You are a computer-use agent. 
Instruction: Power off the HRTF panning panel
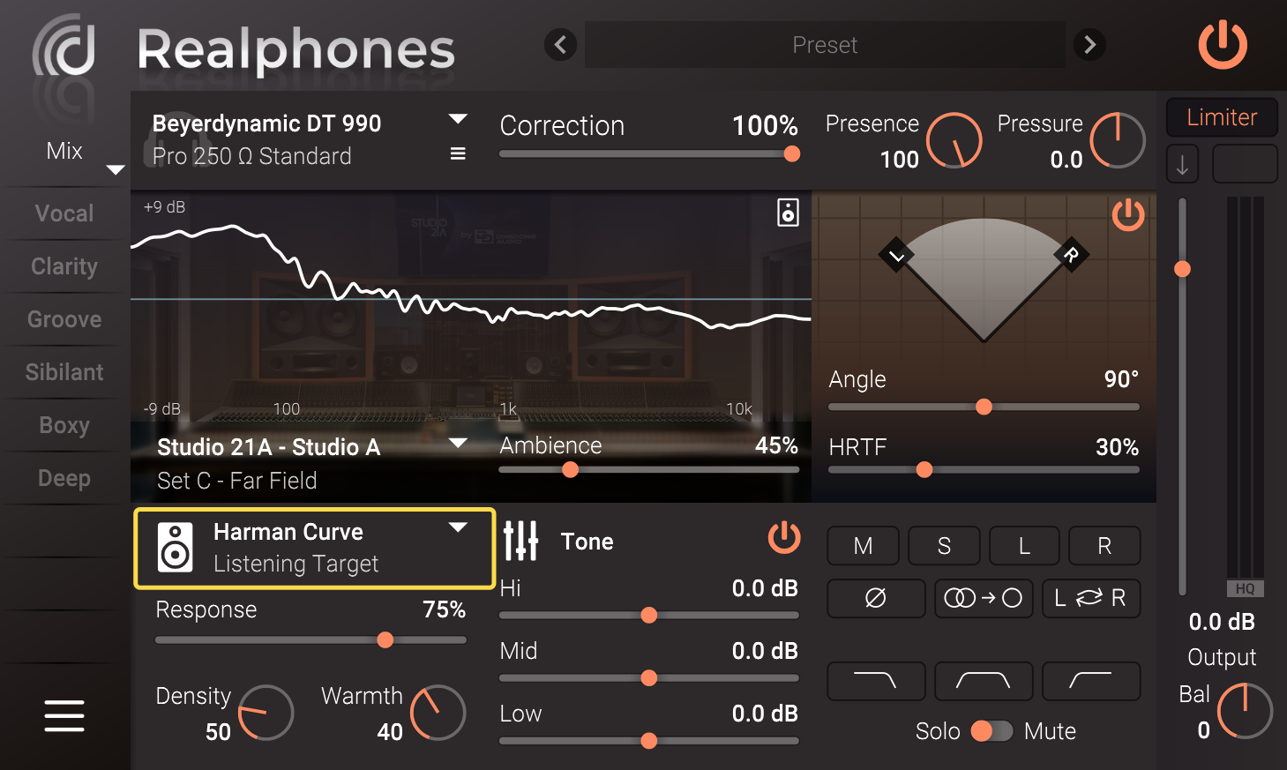pos(1128,214)
